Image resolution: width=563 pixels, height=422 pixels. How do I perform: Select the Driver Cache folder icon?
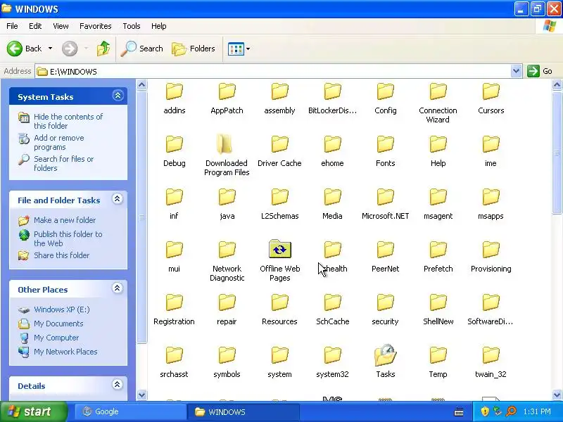pyautogui.click(x=279, y=144)
